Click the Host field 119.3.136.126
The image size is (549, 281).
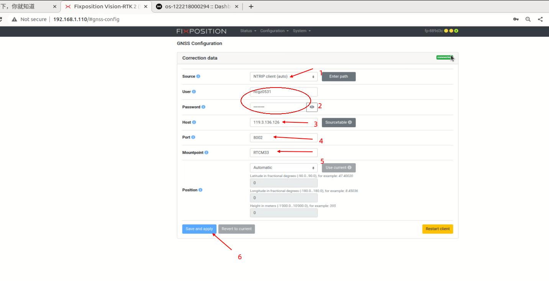click(284, 122)
